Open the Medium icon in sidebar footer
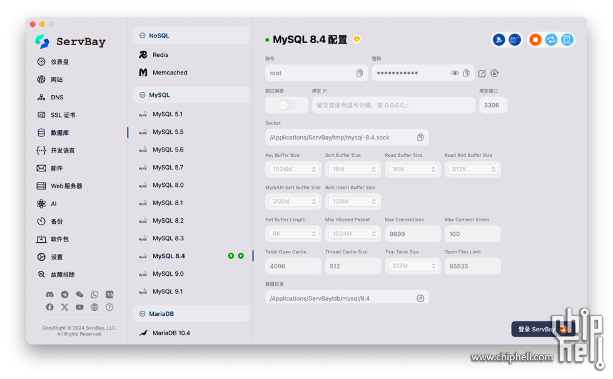Screen dimensions: 613x379 coord(109,295)
